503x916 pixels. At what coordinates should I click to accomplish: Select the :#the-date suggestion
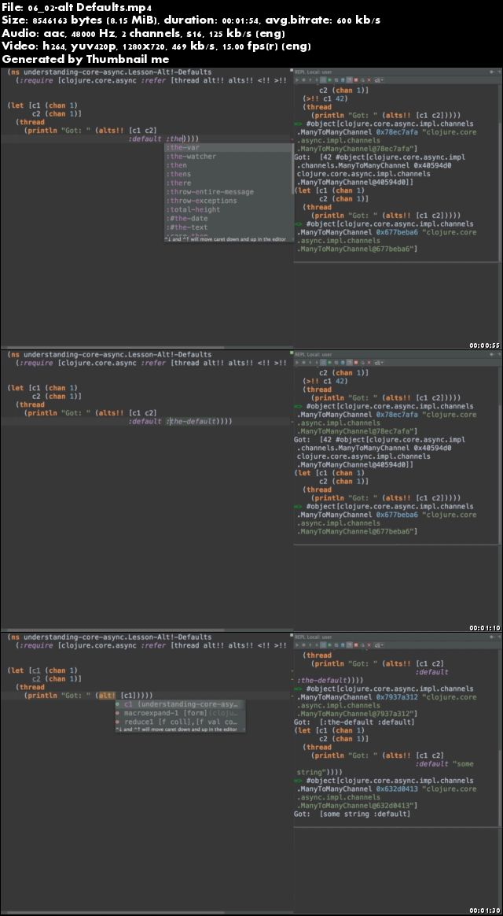[x=228, y=218]
